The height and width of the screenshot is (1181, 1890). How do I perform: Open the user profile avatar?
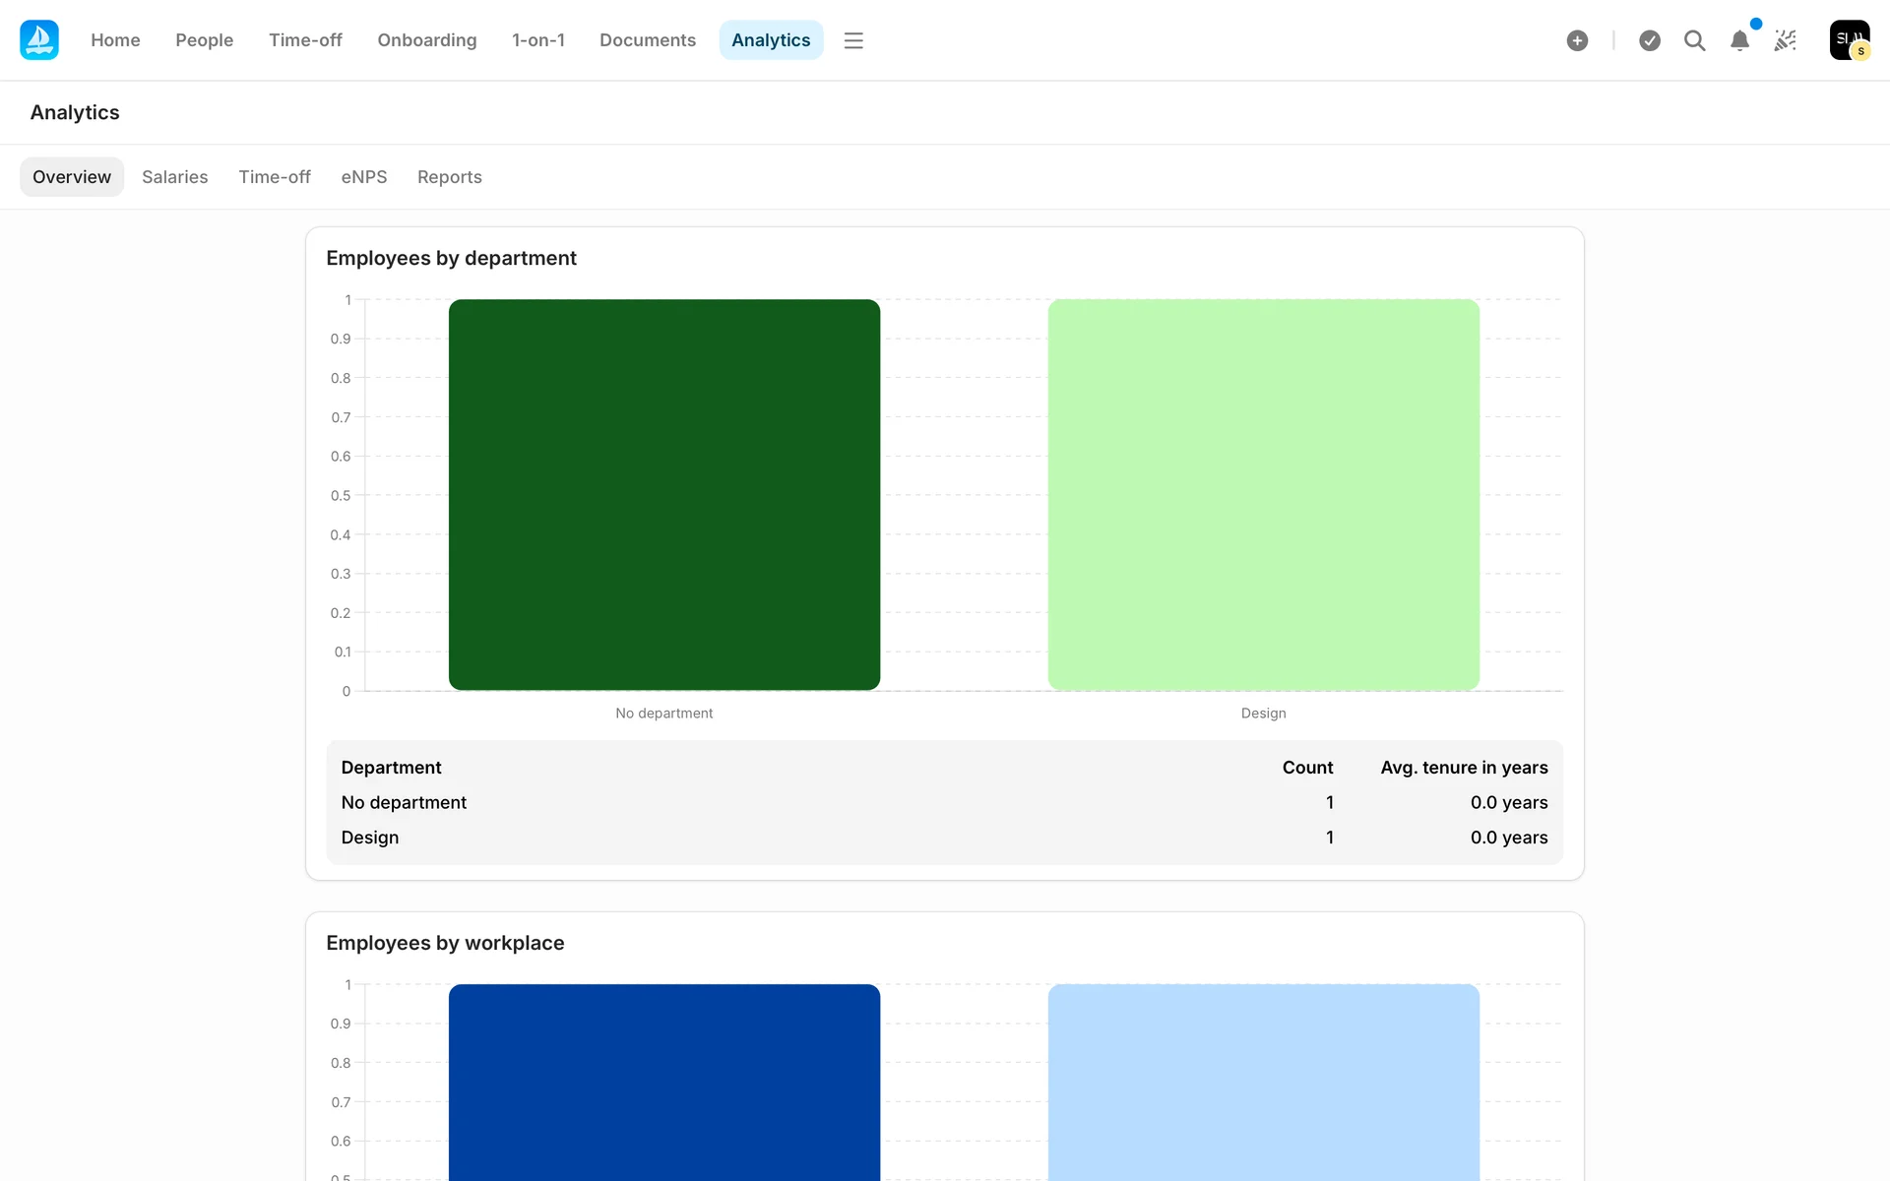tap(1849, 40)
